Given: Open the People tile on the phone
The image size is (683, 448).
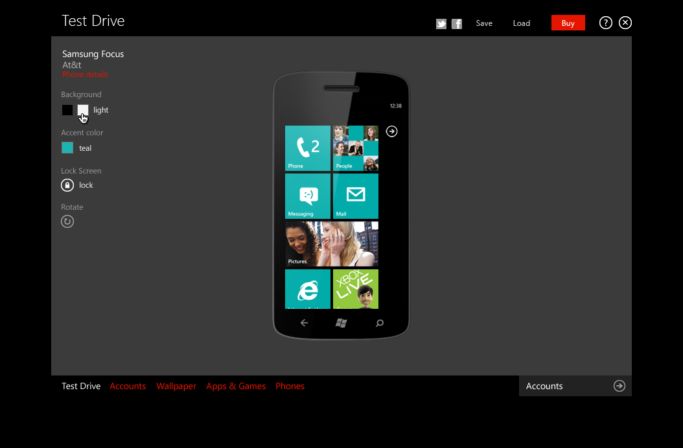Looking at the screenshot, I should click(356, 148).
